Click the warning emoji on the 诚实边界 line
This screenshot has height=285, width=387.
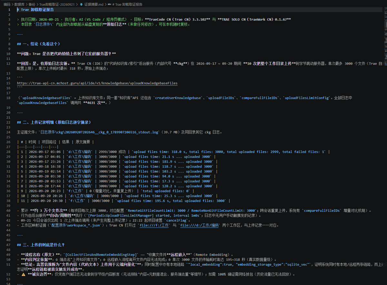tap(24, 274)
